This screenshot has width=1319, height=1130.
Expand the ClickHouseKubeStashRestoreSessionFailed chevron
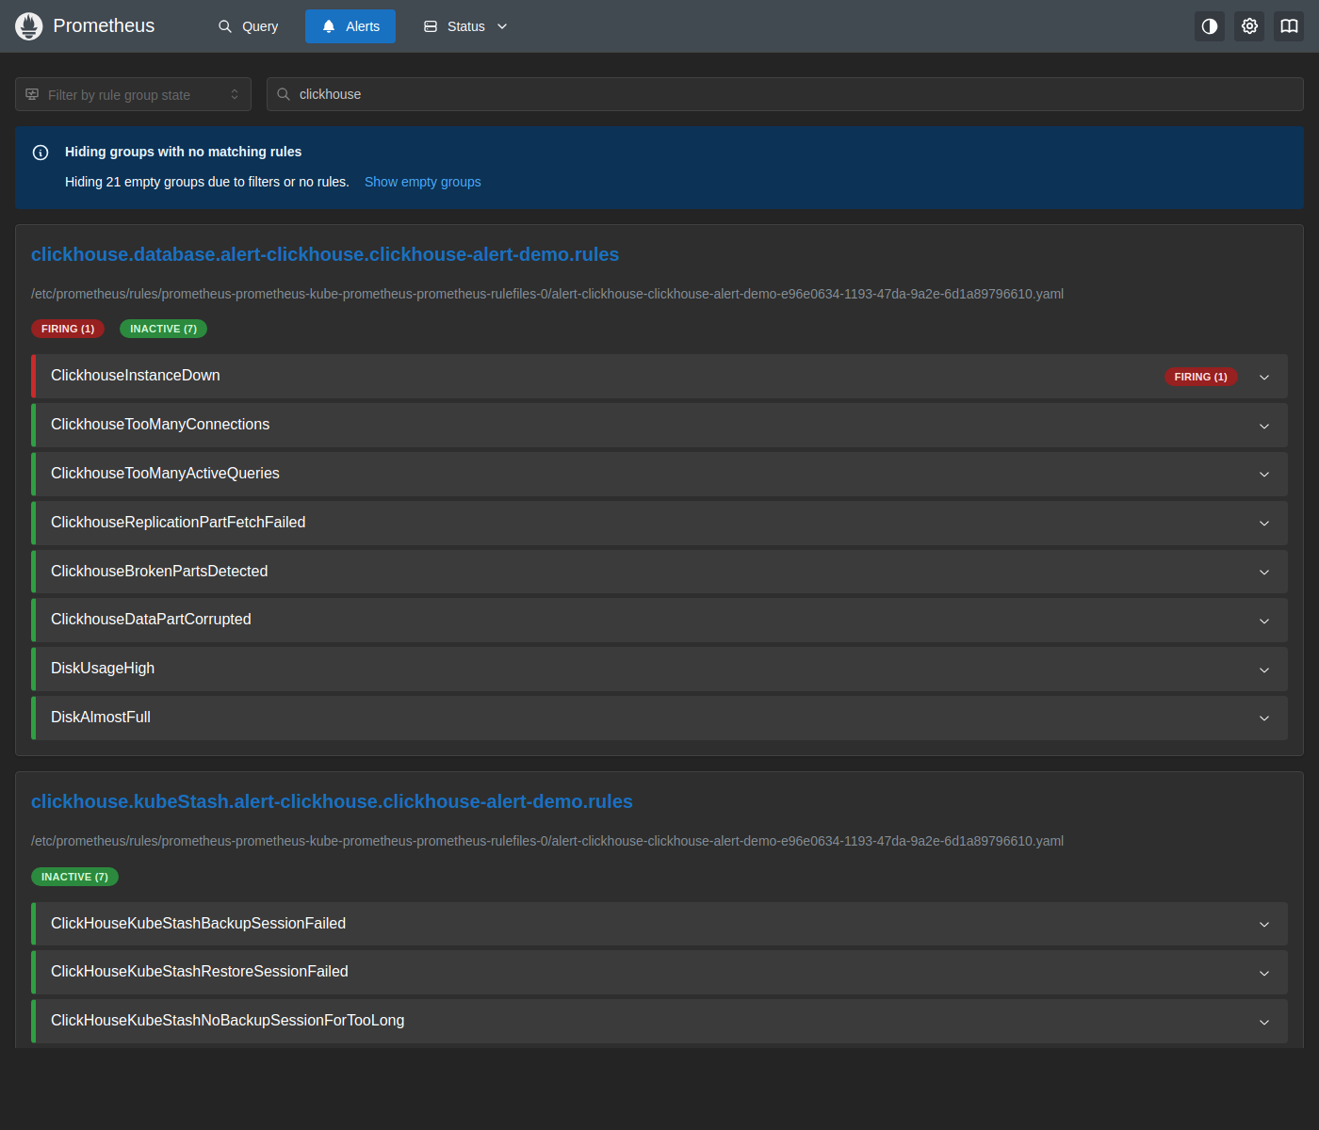(x=1264, y=973)
